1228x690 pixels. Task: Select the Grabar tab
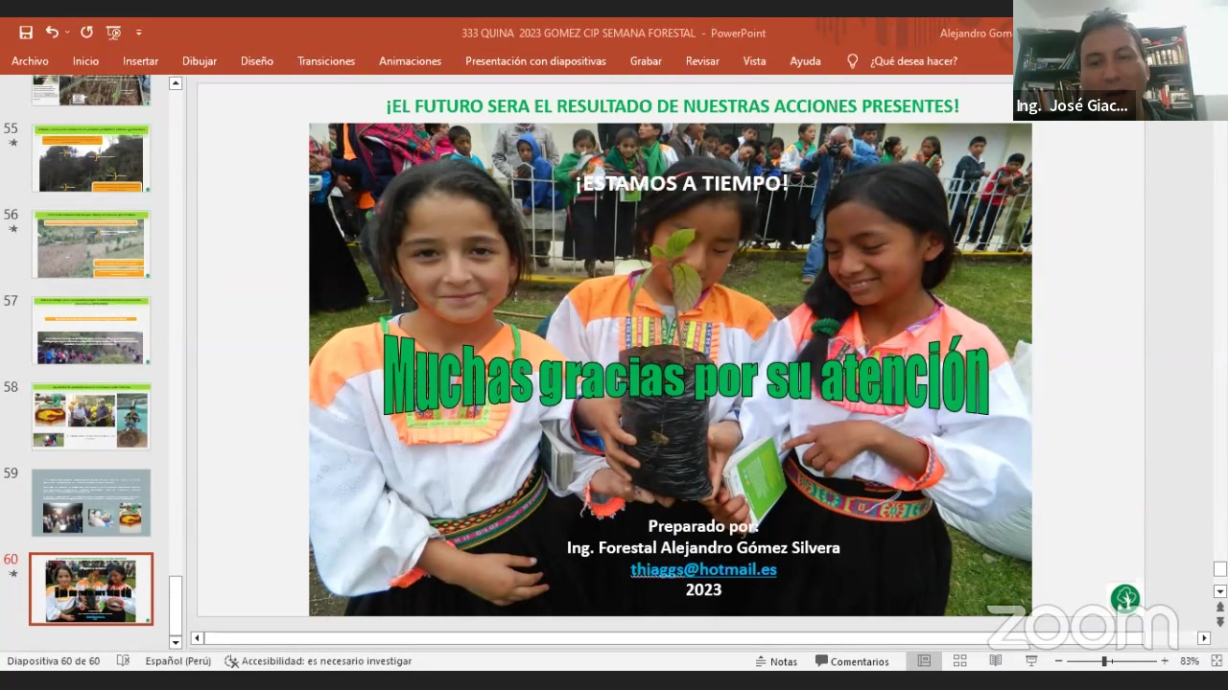646,61
